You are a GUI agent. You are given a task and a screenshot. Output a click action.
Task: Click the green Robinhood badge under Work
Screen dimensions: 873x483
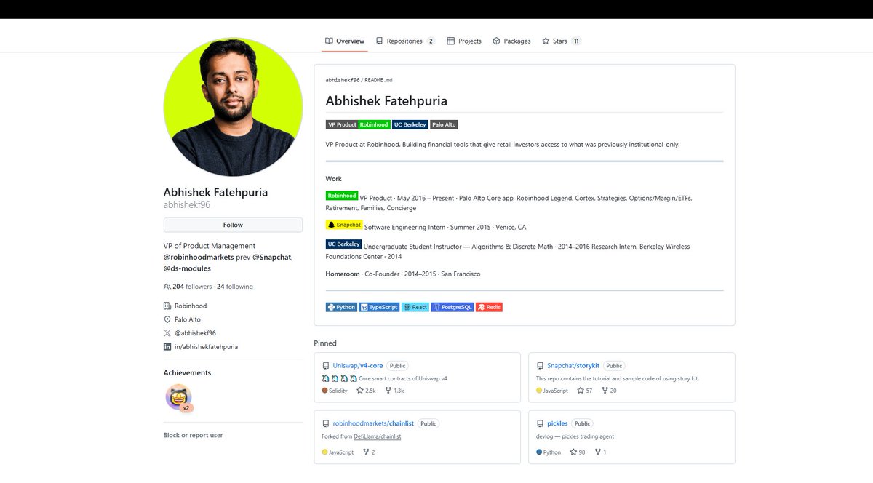coord(342,196)
